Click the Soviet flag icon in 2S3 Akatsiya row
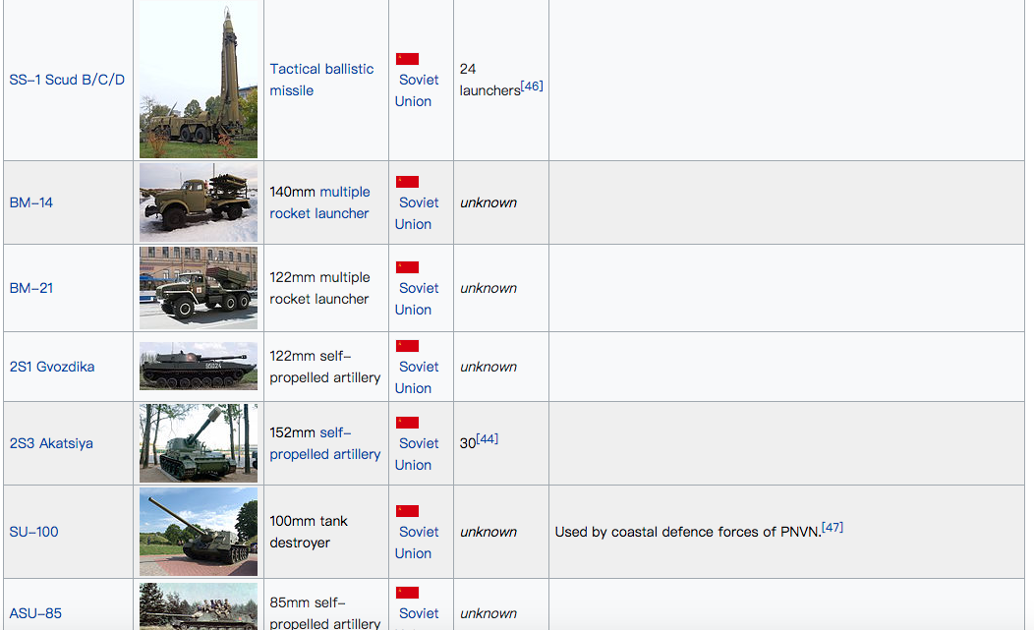The image size is (1034, 630). click(408, 423)
